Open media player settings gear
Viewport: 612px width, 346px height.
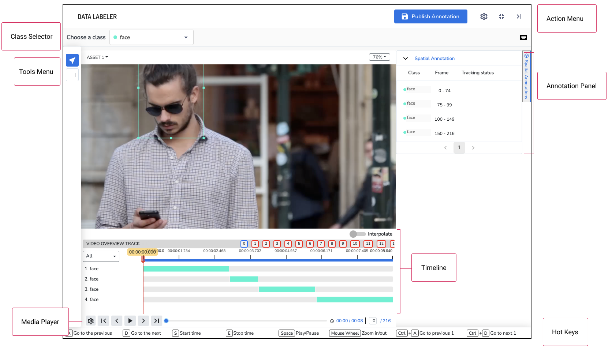[91, 321]
